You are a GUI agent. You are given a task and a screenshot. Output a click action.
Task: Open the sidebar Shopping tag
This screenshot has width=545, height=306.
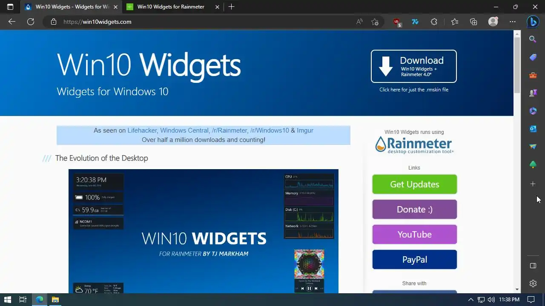(x=533, y=57)
